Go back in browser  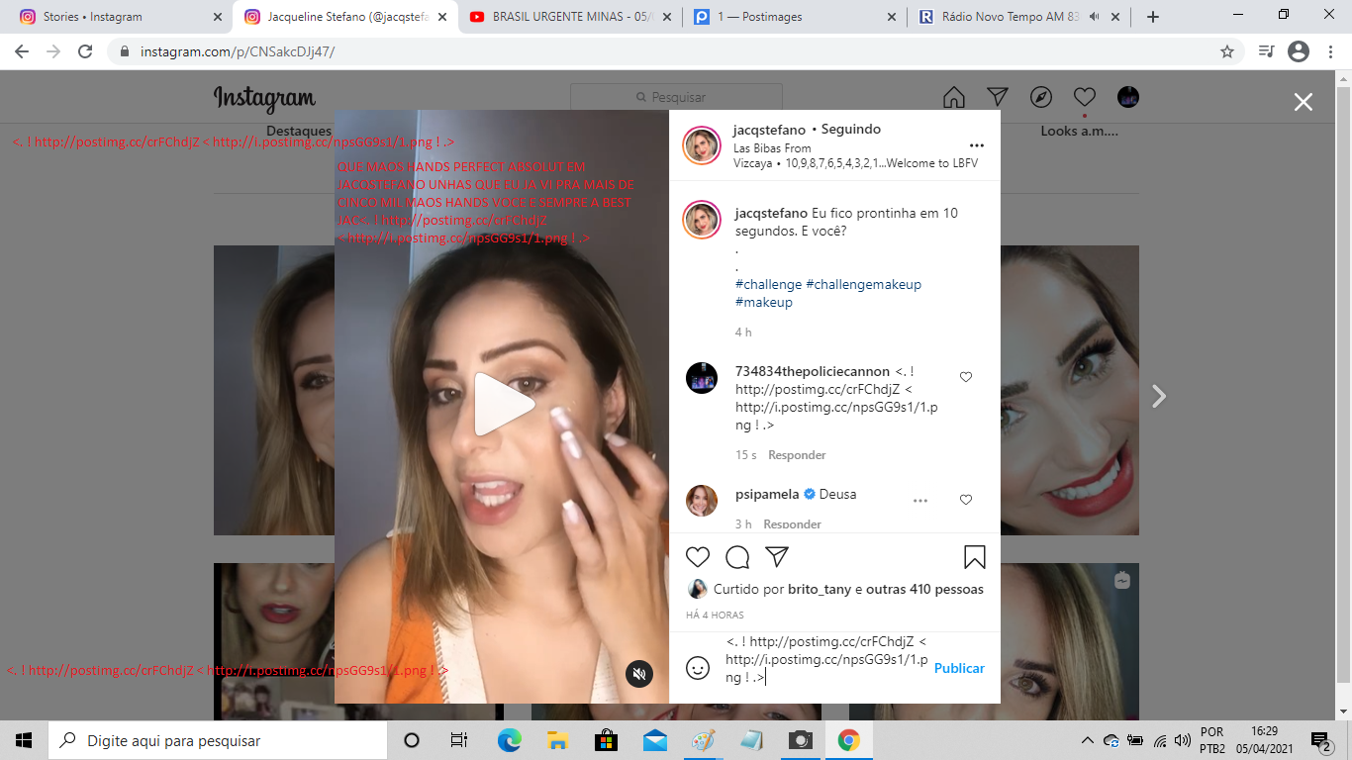[22, 51]
